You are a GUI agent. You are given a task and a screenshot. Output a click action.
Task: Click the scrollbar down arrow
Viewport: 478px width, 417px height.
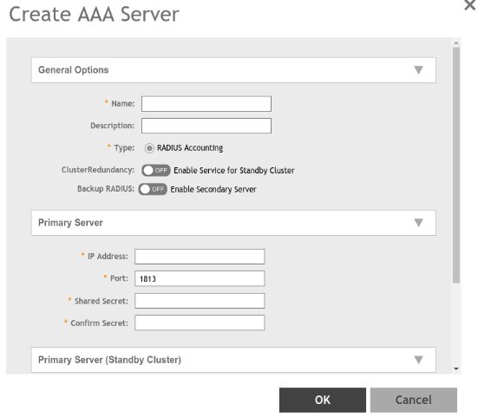(x=456, y=368)
